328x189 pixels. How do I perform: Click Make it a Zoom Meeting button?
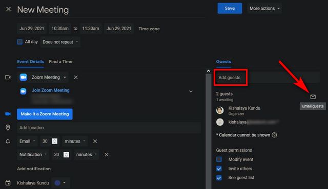pos(45,114)
